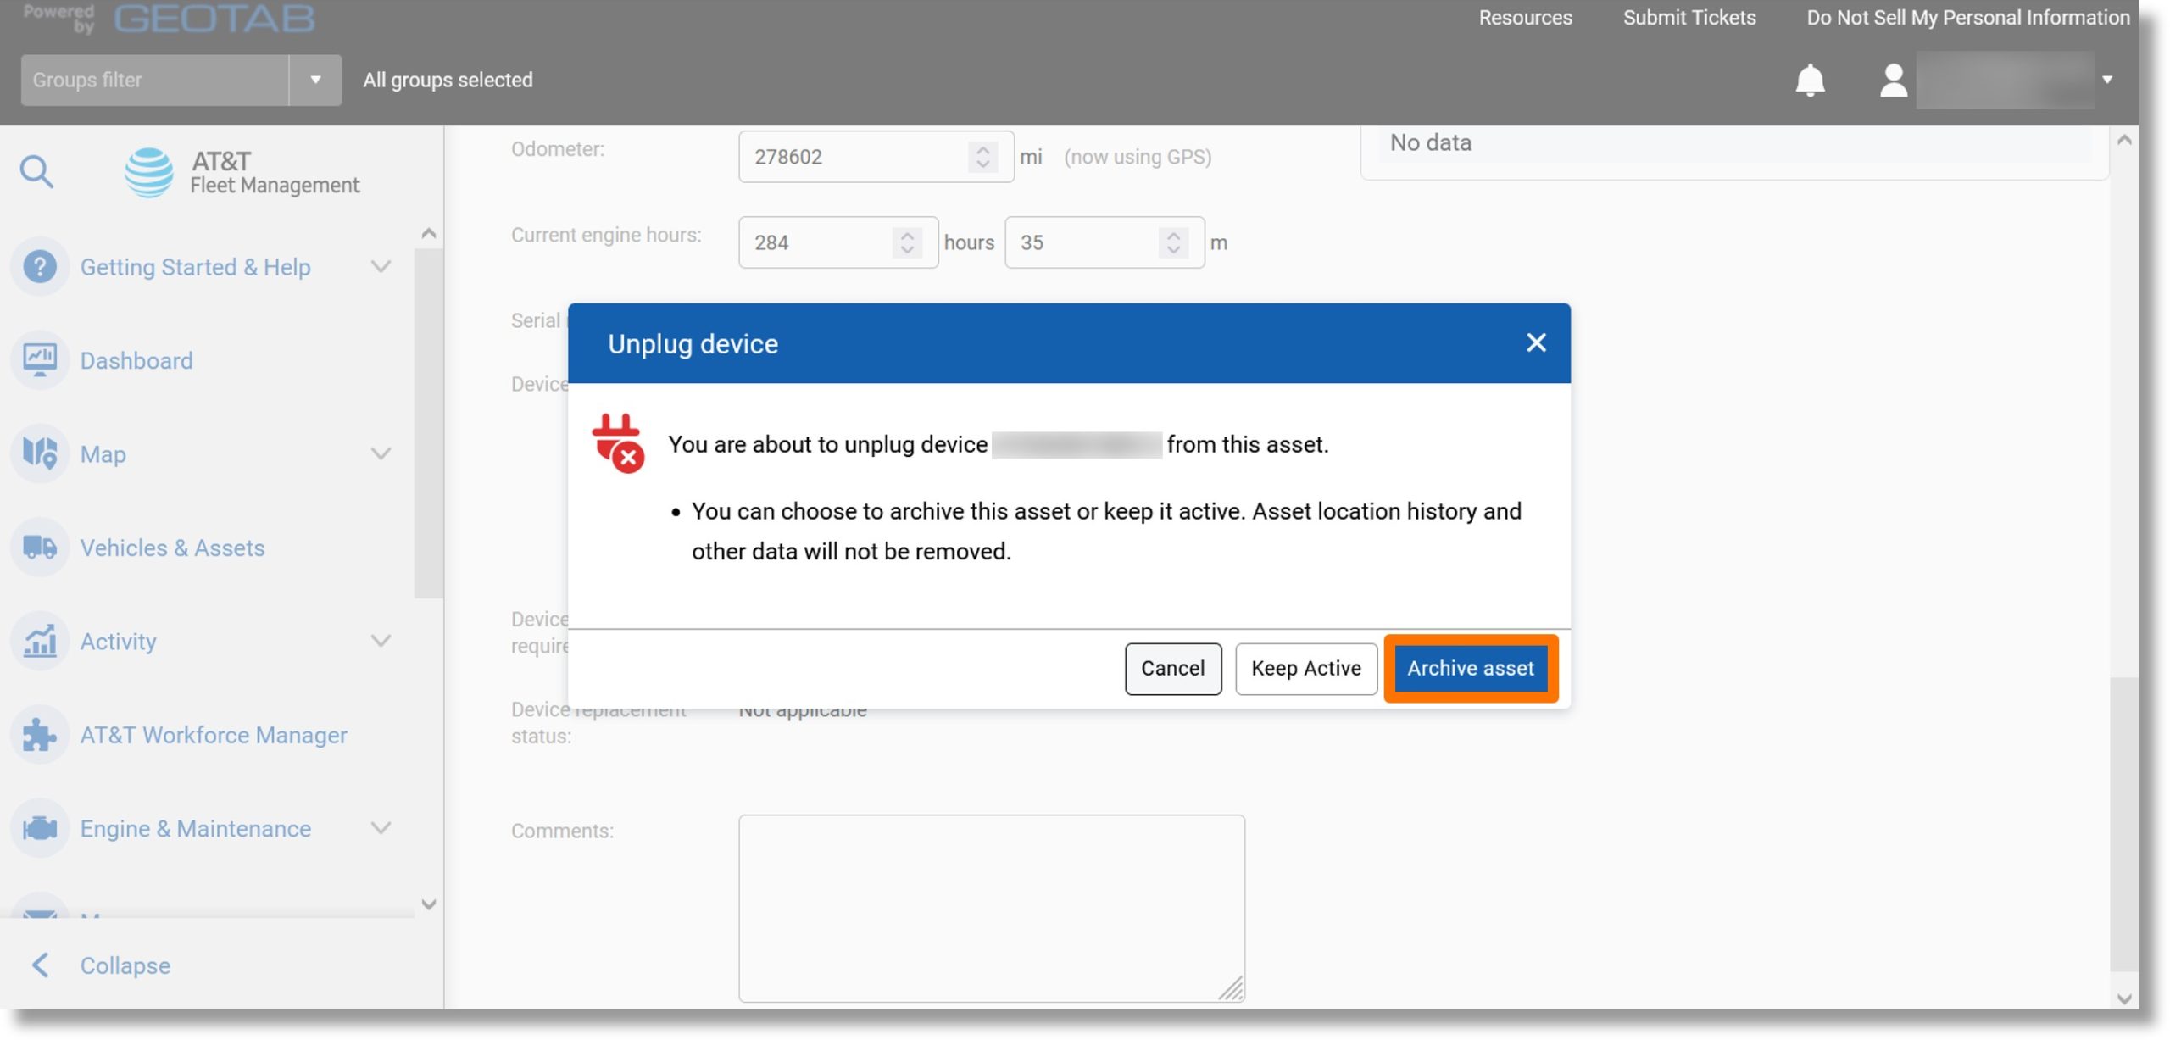
Task: Click the engine hours field showing 284
Action: coord(838,242)
